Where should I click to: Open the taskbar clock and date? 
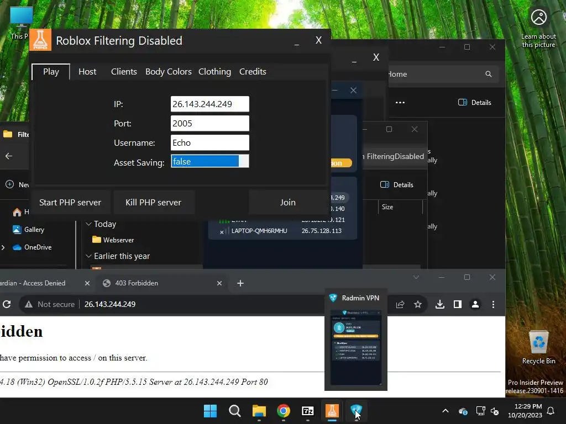tap(525, 411)
